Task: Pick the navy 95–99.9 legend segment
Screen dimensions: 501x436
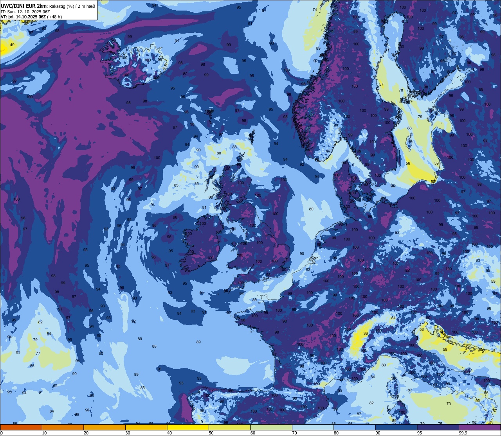Action: [x=438, y=427]
